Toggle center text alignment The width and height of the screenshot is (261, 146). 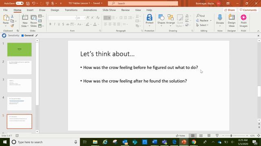point(110,24)
